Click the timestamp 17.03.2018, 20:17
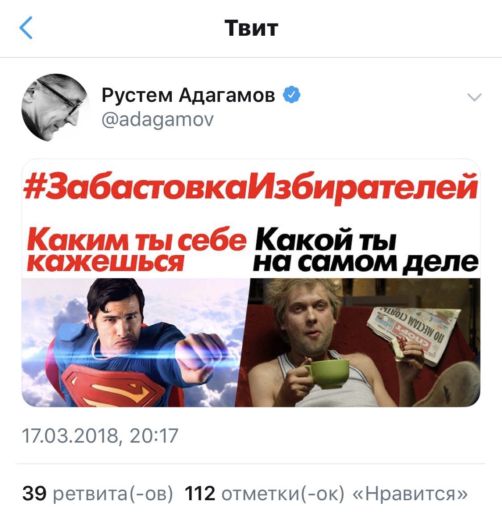The width and height of the screenshot is (502, 519). pyautogui.click(x=100, y=435)
